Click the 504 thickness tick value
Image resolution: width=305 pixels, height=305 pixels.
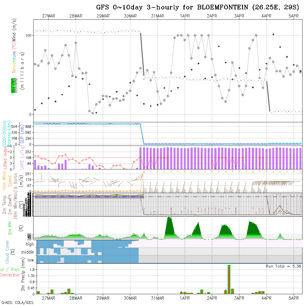click(14, 127)
